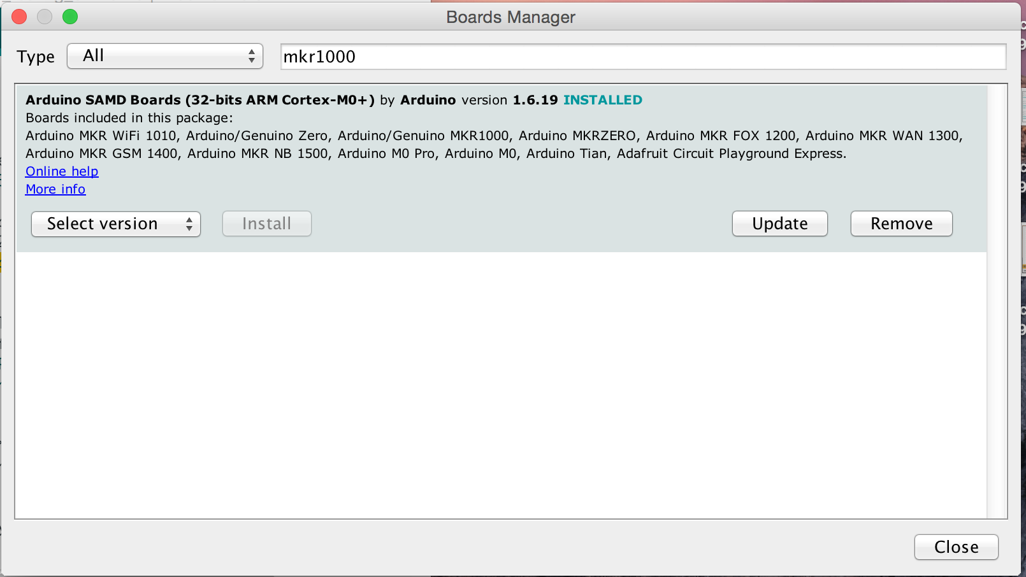Open the Select version dropdown
Image resolution: width=1026 pixels, height=577 pixels.
(116, 224)
